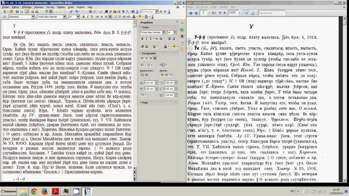Open the Rechercher dropdown arrow in Adobe Reader
The width and height of the screenshot is (349, 196).
click(x=286, y=13)
